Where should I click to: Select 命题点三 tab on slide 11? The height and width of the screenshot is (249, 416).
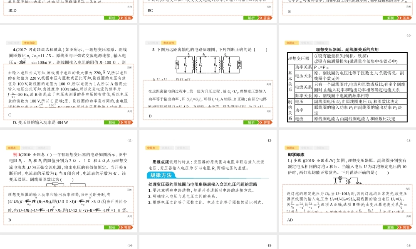tap(43, 148)
